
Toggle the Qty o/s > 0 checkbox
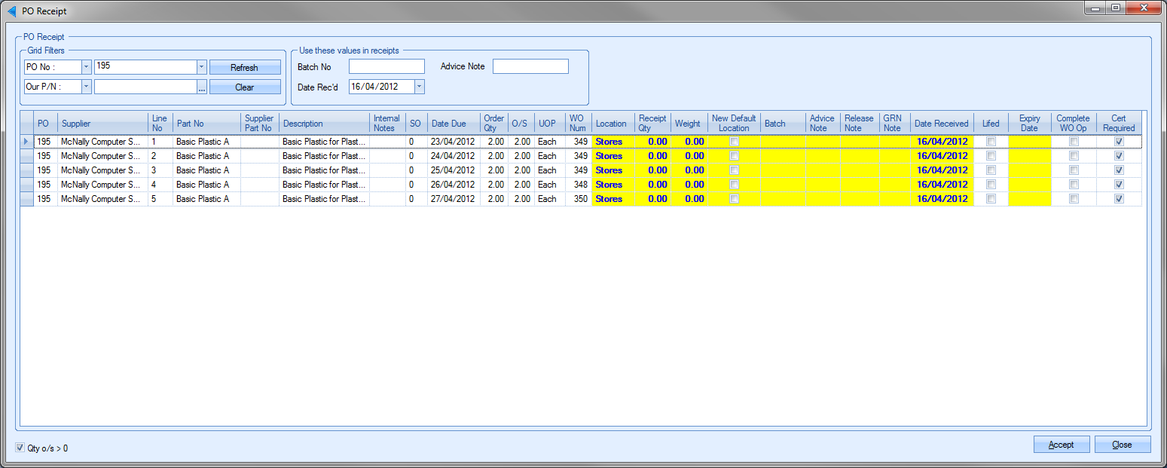pos(20,448)
